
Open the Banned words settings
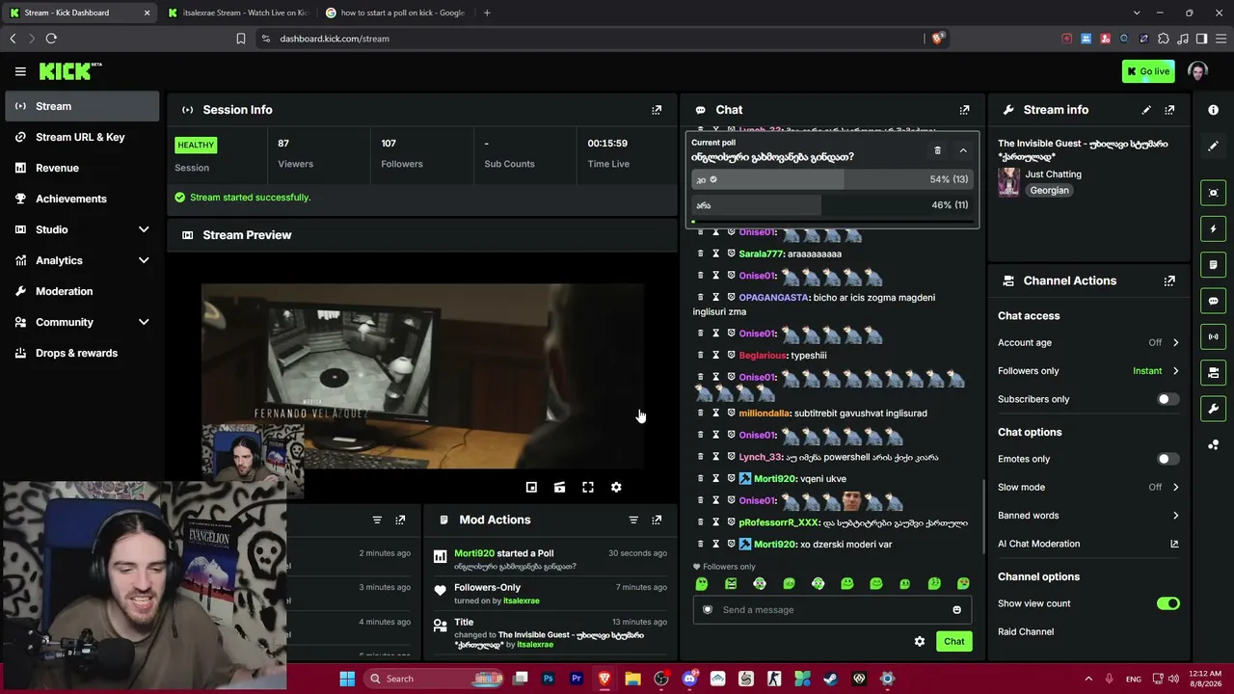pos(1088,516)
